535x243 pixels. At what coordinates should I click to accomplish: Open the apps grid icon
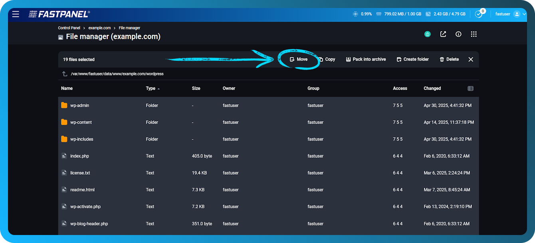(474, 34)
